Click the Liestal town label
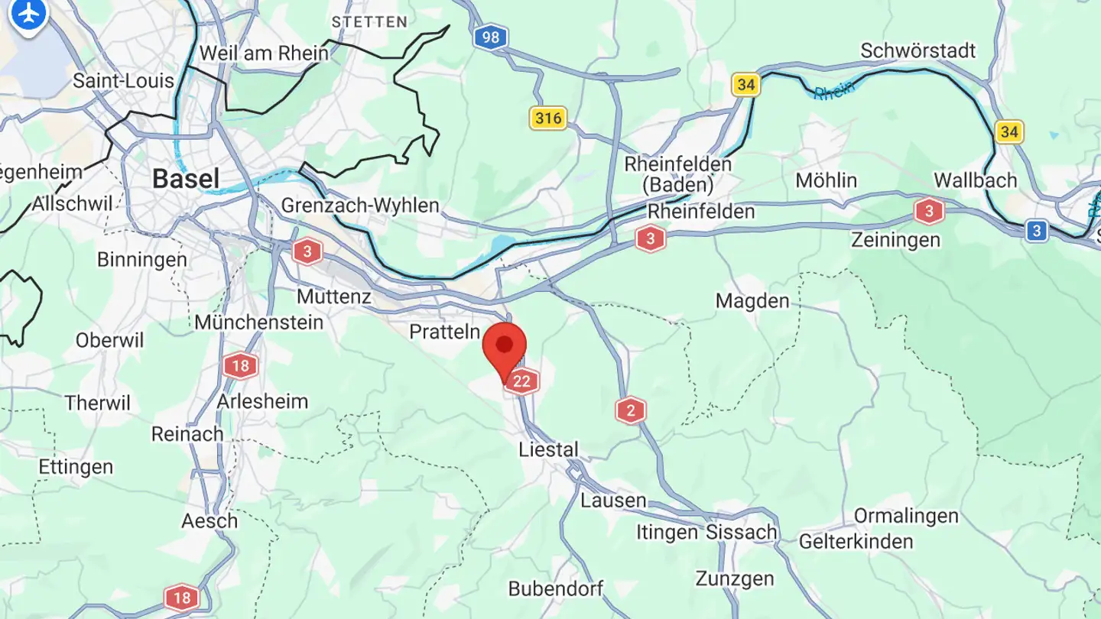1101x619 pixels. click(x=549, y=449)
